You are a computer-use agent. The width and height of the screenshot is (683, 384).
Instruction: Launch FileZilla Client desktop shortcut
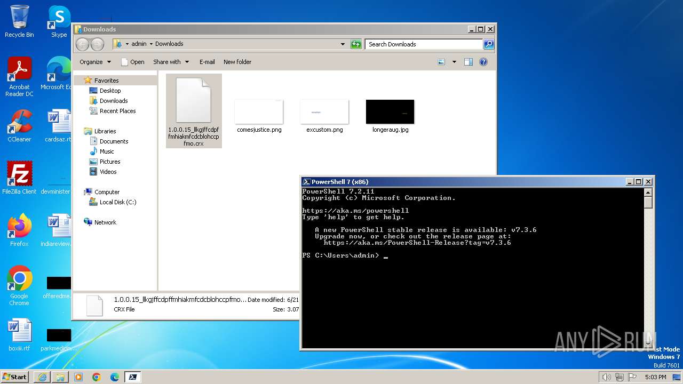(x=19, y=178)
